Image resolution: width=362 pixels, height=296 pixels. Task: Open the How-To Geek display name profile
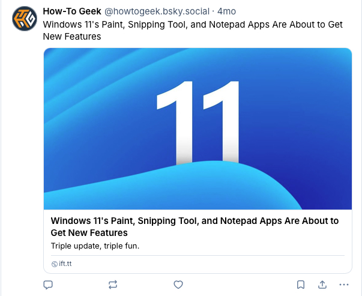72,12
